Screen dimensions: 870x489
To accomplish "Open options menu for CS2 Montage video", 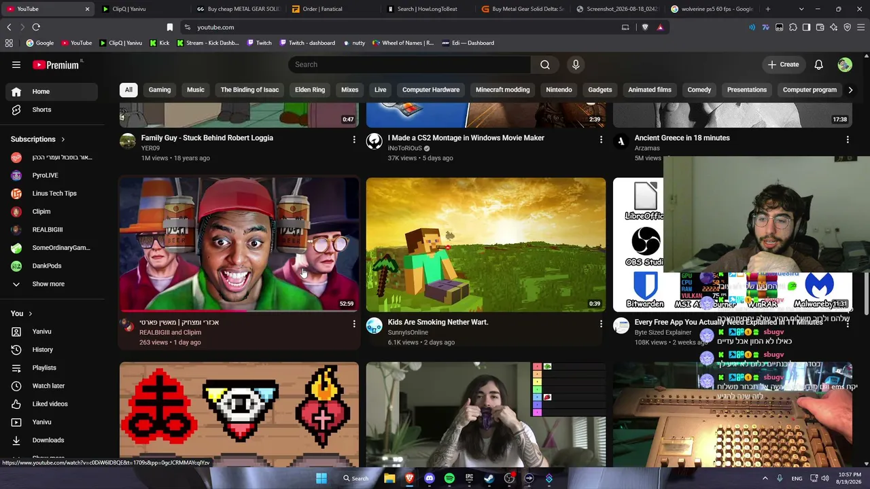I will (x=601, y=139).
